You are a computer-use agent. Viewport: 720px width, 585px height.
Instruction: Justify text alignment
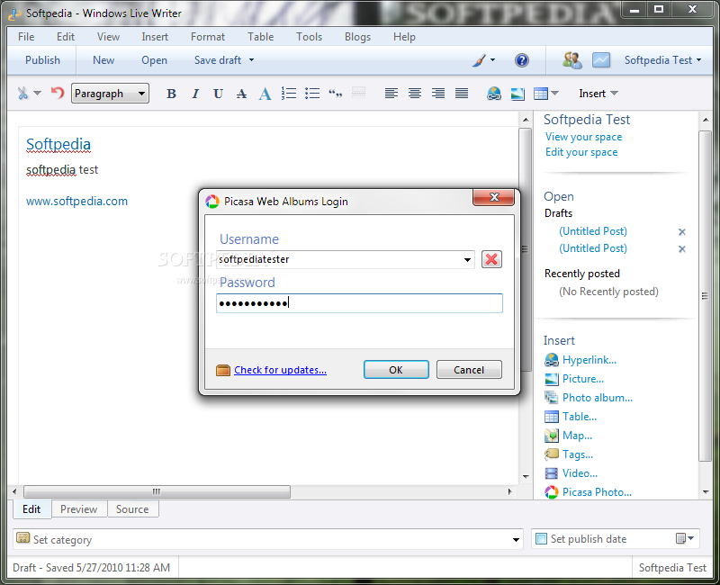pyautogui.click(x=462, y=94)
